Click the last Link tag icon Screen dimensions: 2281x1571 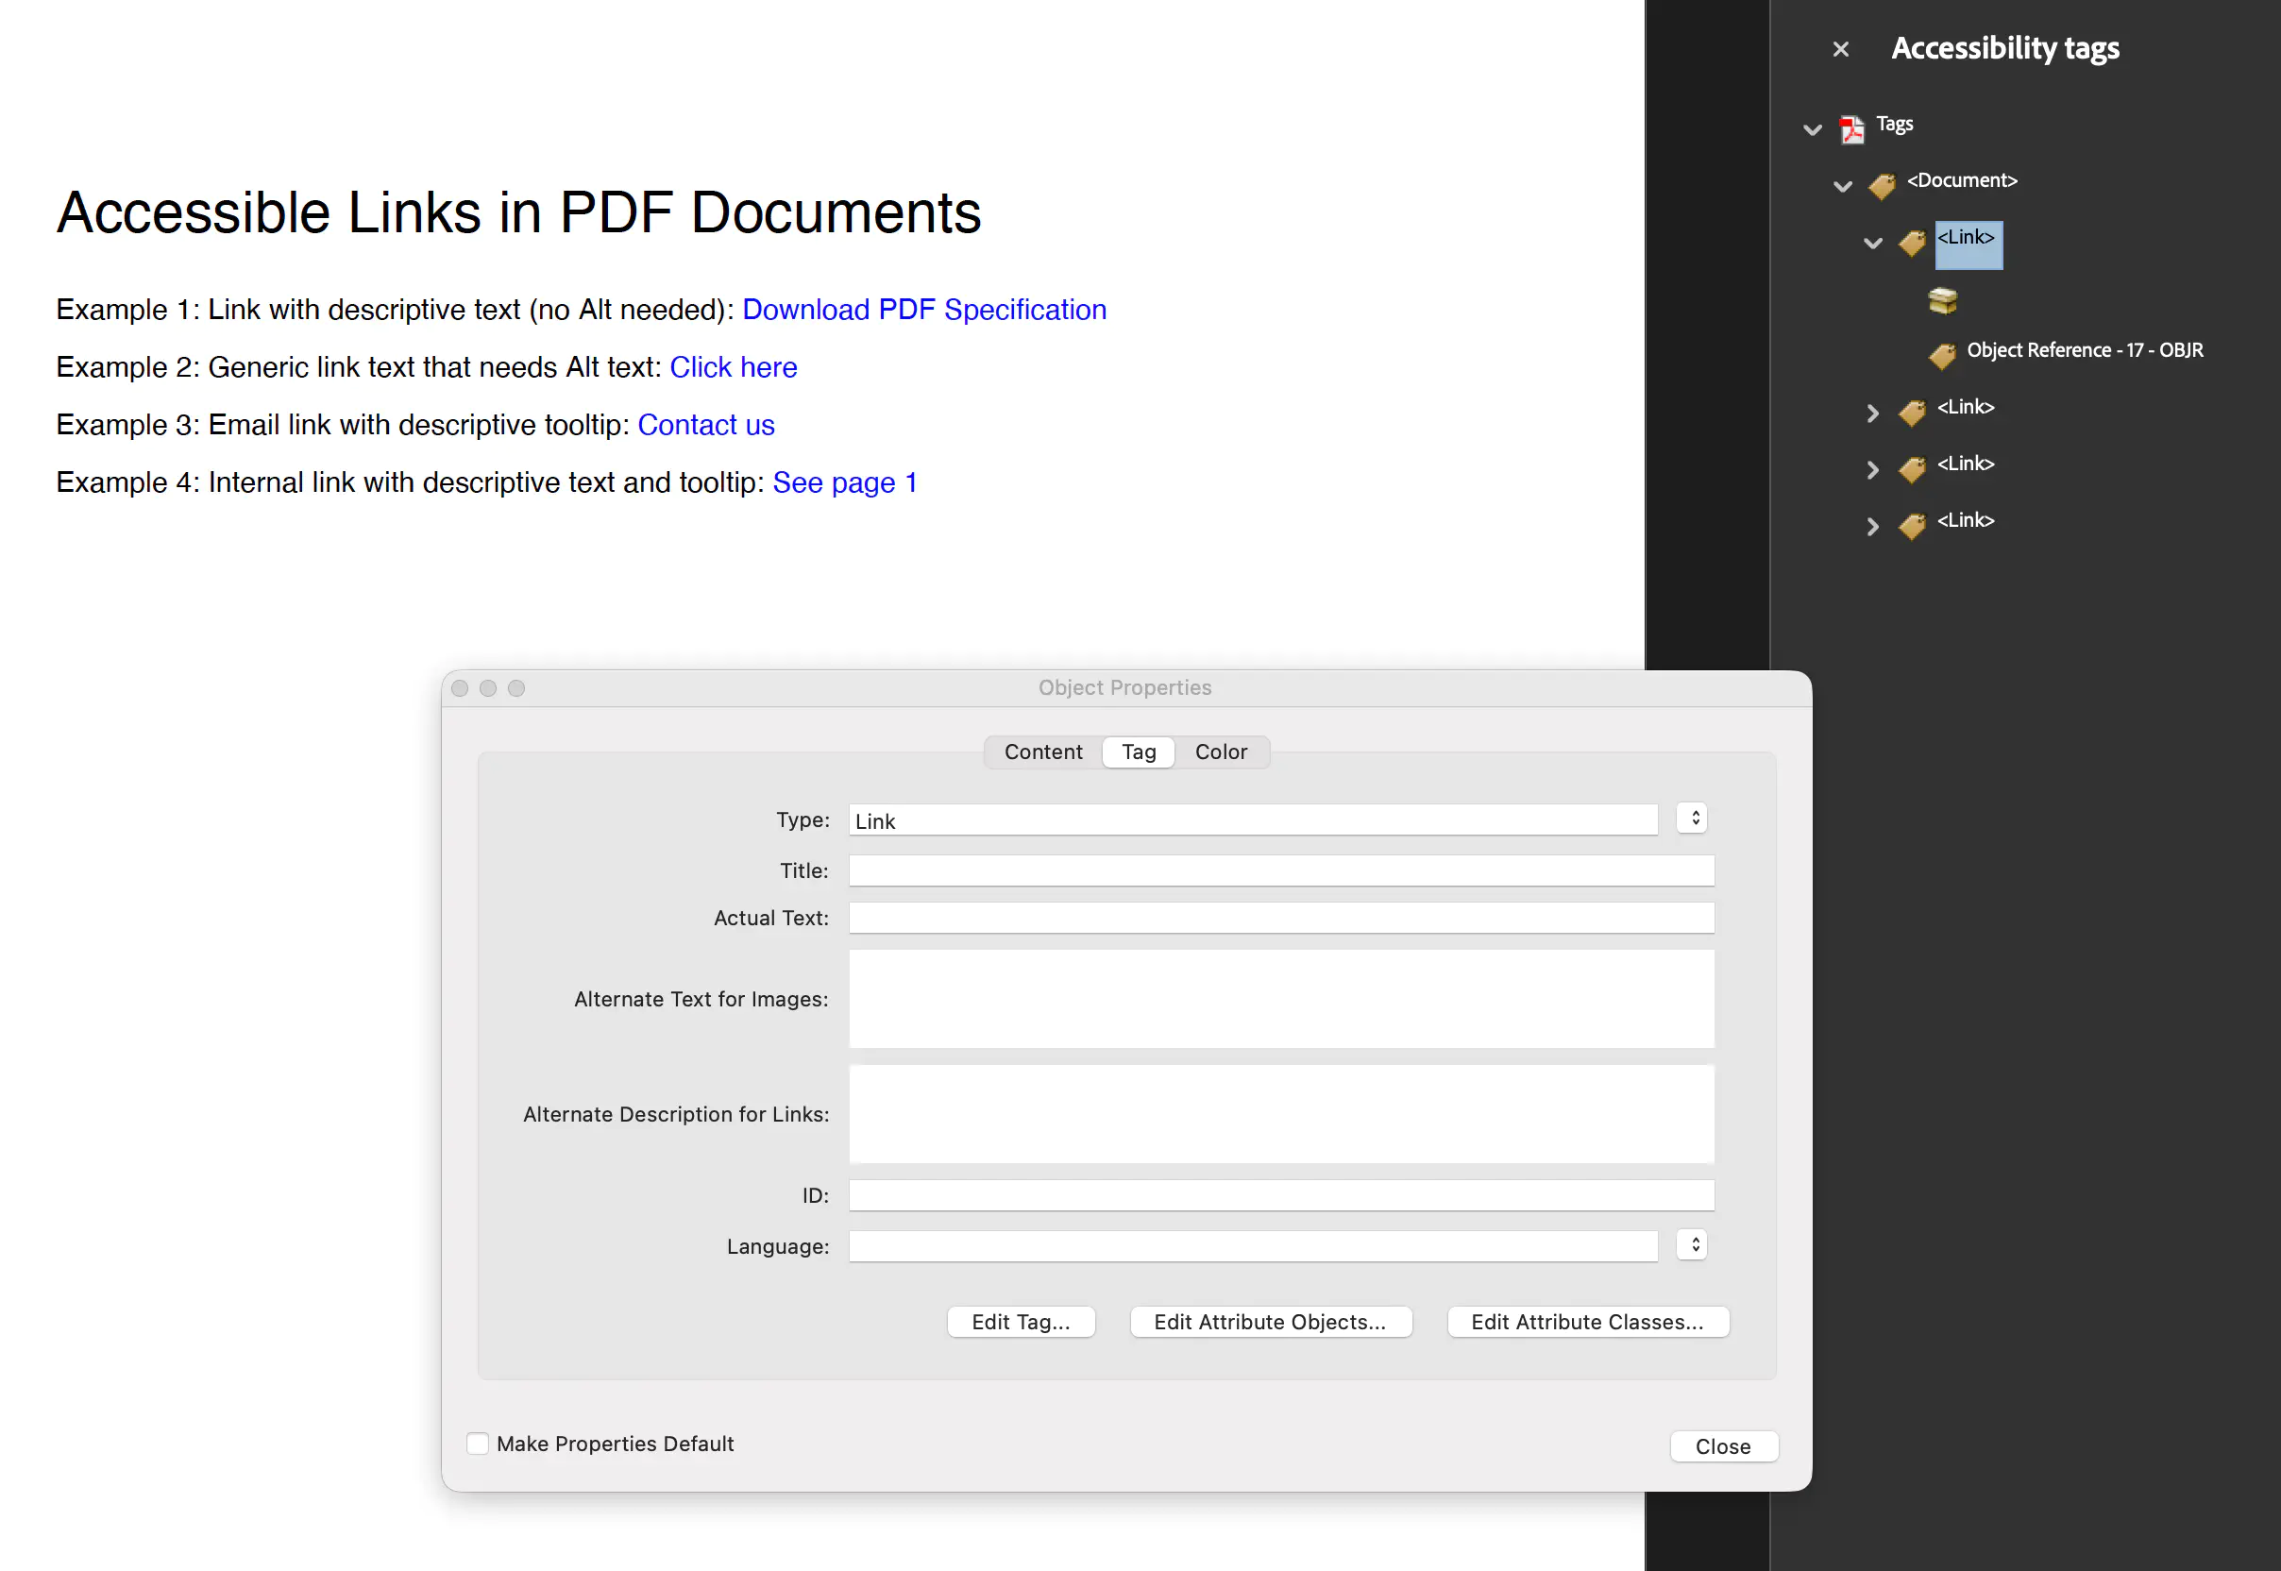tap(1912, 526)
